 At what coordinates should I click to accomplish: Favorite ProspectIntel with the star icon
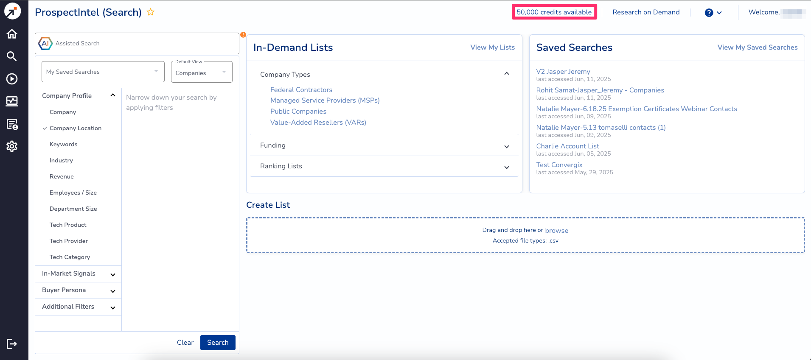pos(151,12)
